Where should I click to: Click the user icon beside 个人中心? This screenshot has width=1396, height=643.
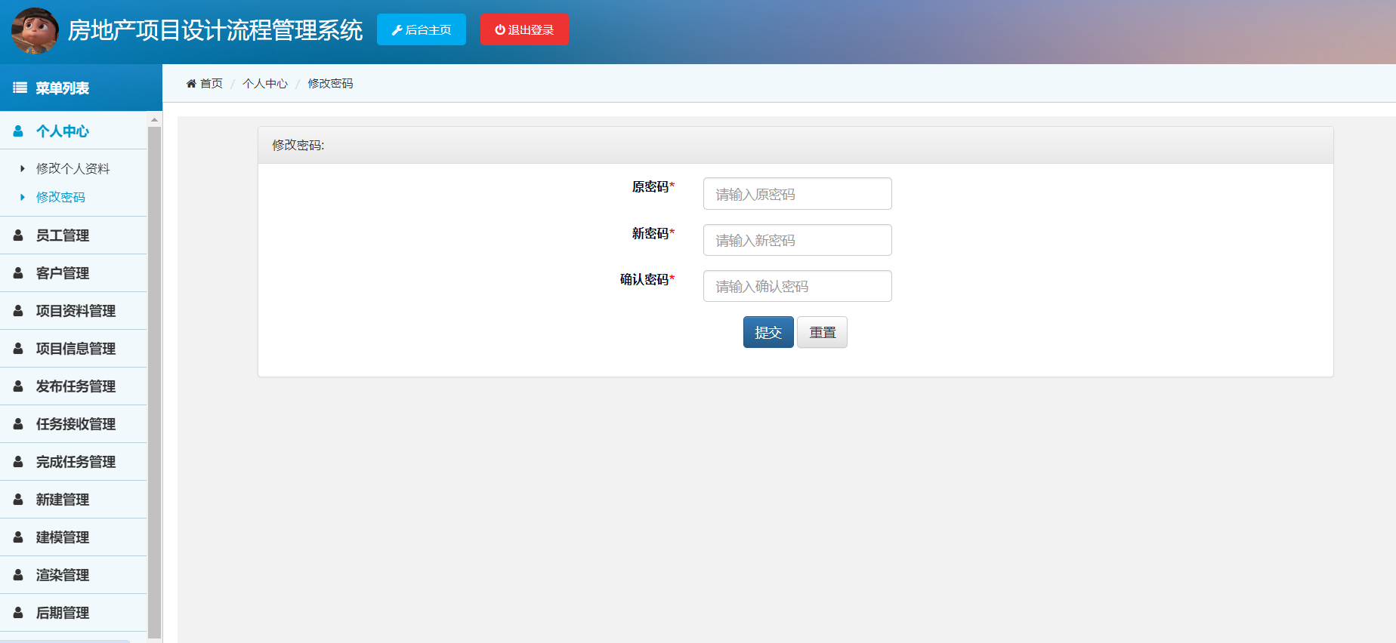coord(18,131)
